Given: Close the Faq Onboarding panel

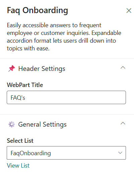Looking at the screenshot, I should 129,11.
